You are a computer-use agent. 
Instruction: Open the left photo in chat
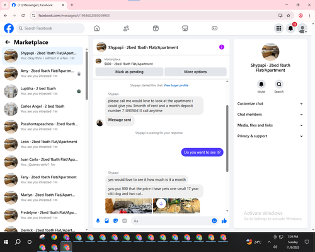129,206
